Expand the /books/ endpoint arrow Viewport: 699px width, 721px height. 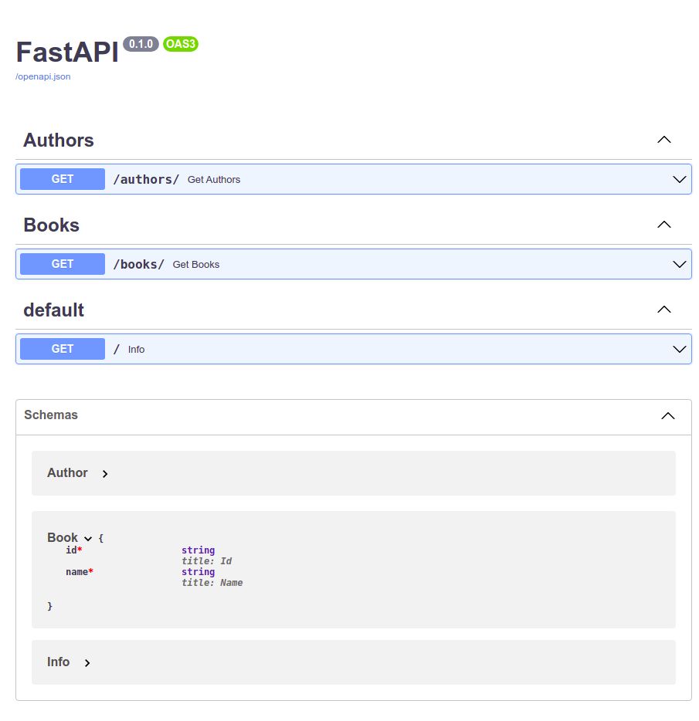679,264
